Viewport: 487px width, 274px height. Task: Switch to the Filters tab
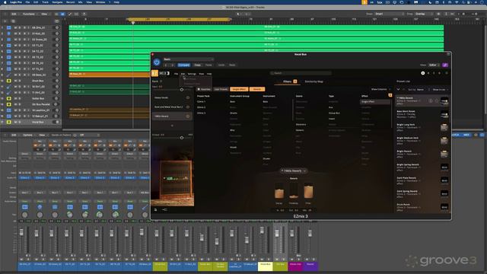(288, 81)
